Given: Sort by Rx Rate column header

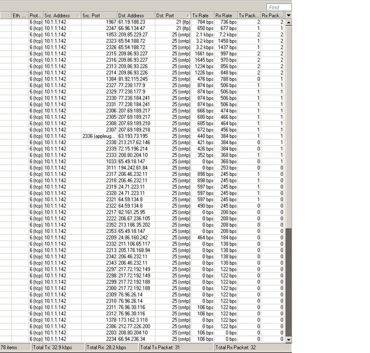Looking at the screenshot, I should [x=226, y=15].
